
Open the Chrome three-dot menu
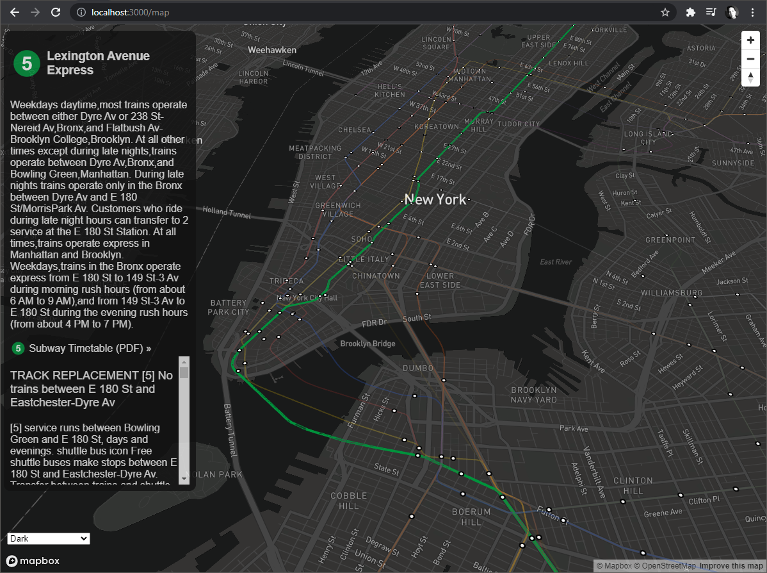coord(752,12)
